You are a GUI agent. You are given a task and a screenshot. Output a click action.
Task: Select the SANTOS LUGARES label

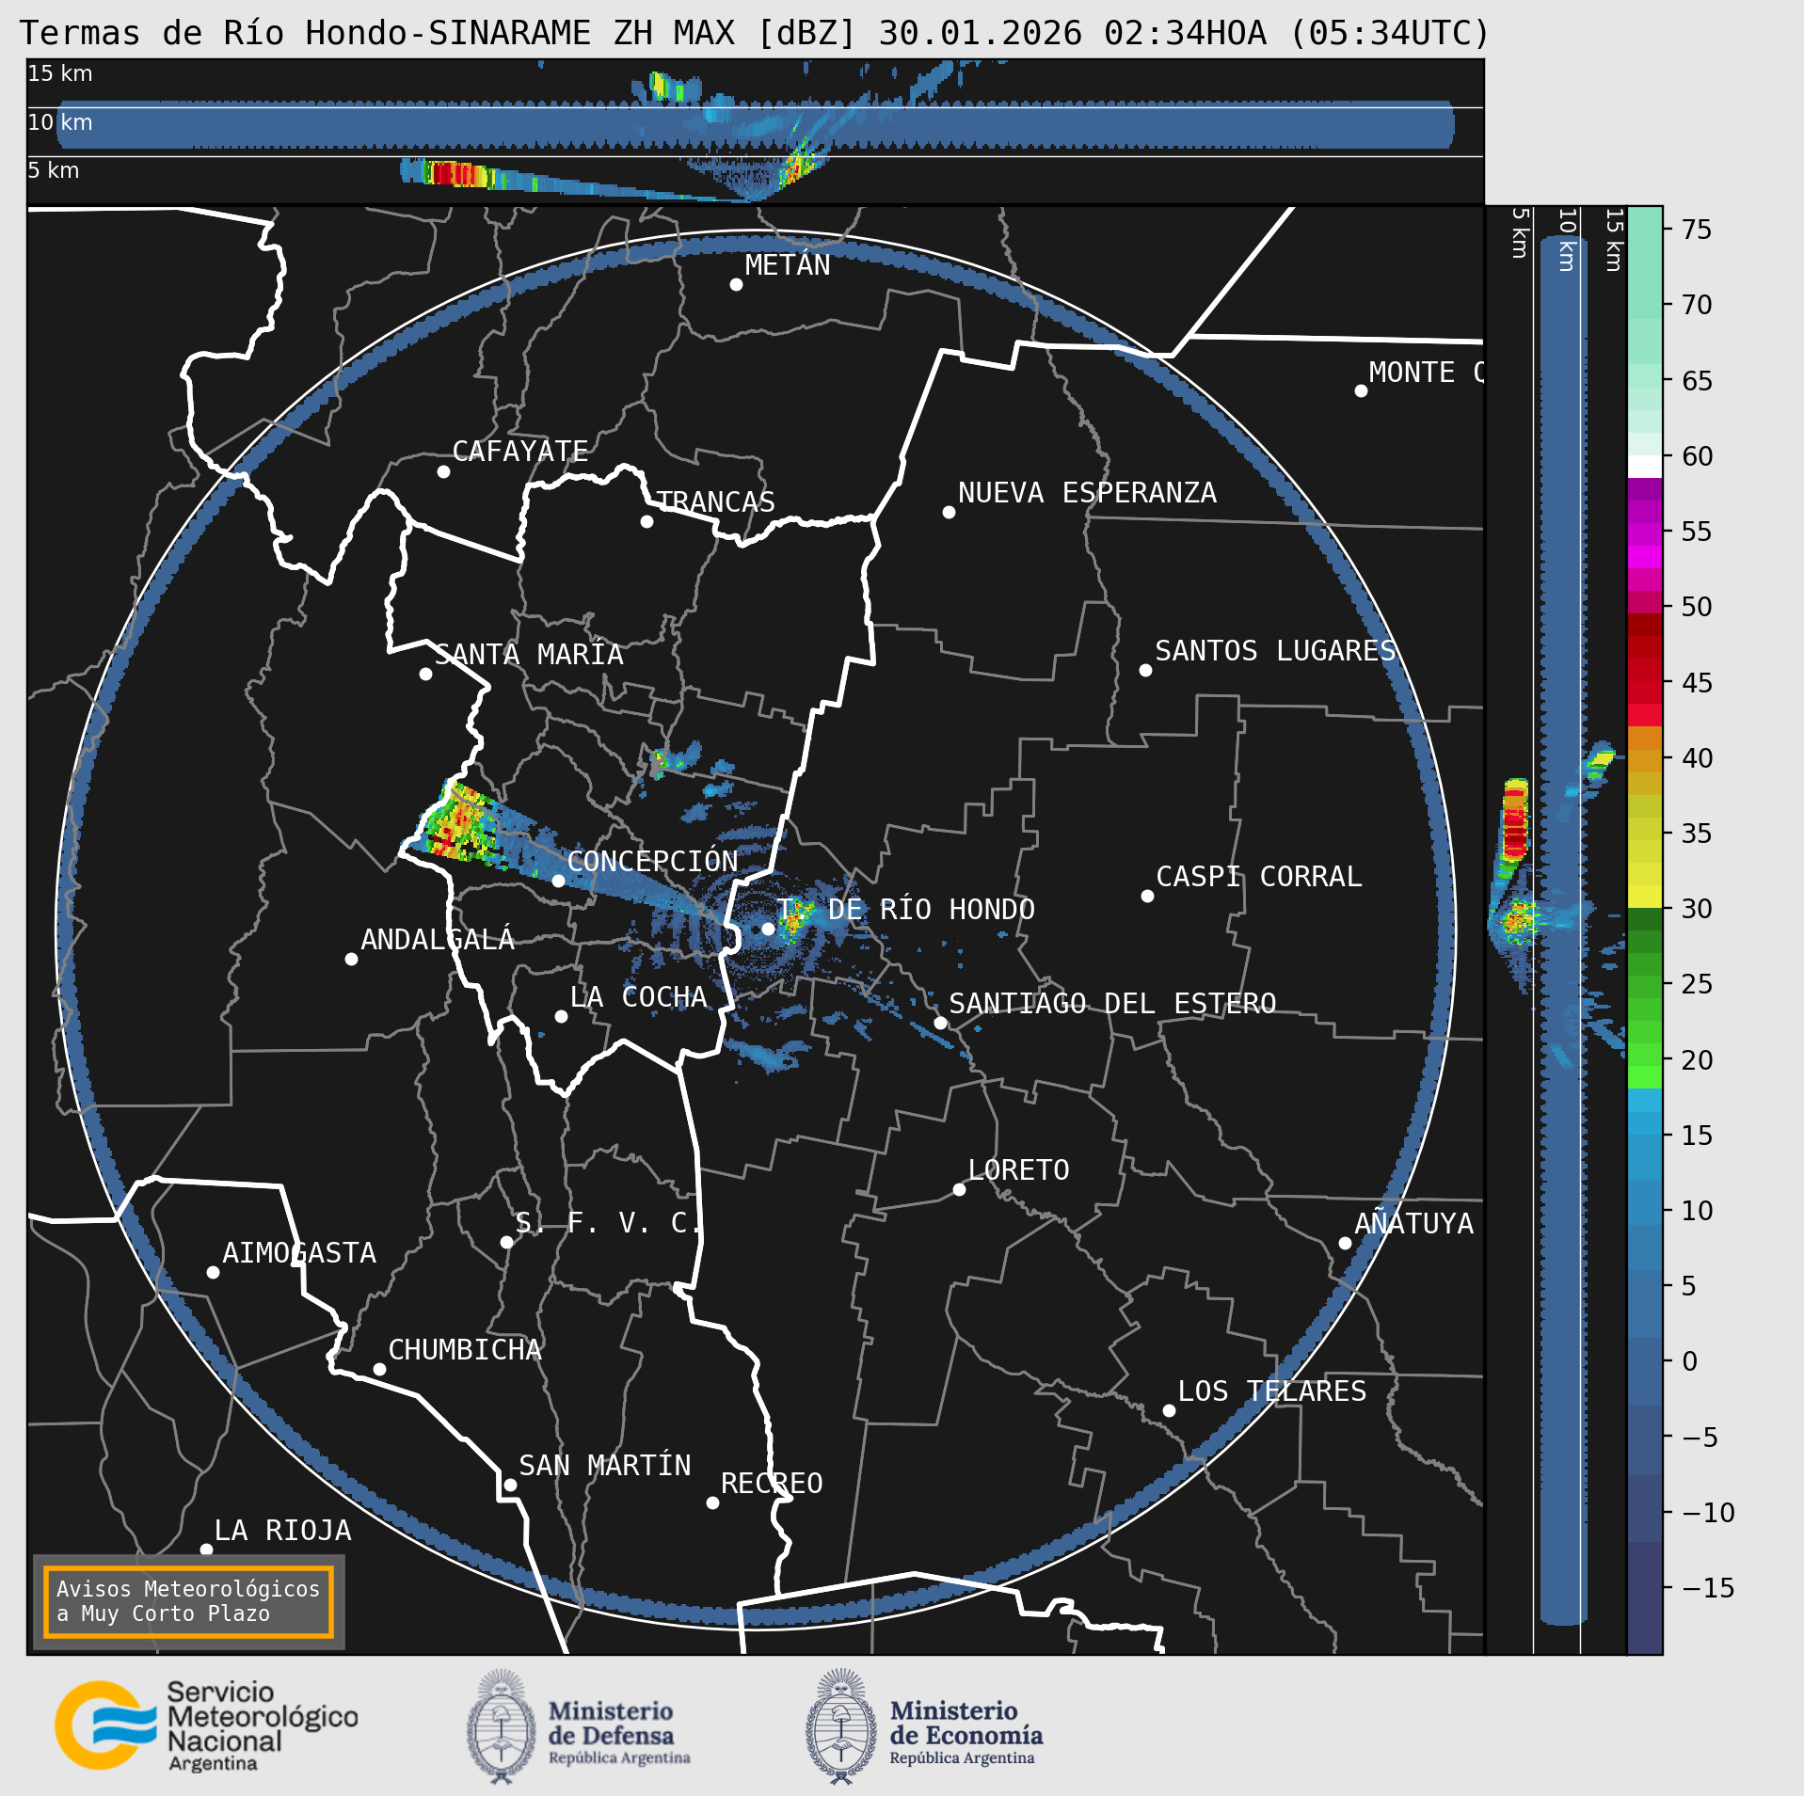1275,651
